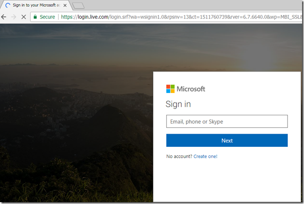Stop page loading with the X button
Screen dimensions: 304x204
point(24,17)
